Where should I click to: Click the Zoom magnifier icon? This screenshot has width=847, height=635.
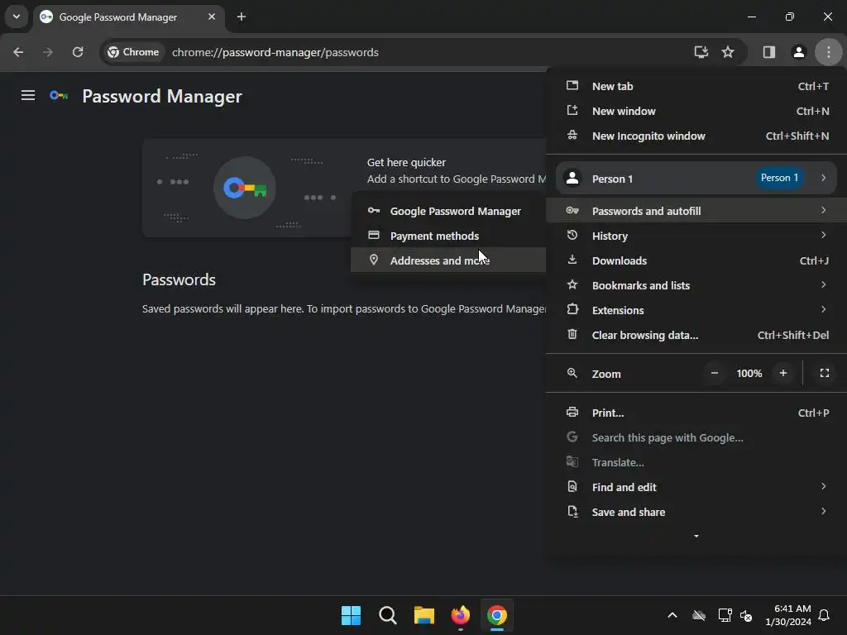[572, 373]
